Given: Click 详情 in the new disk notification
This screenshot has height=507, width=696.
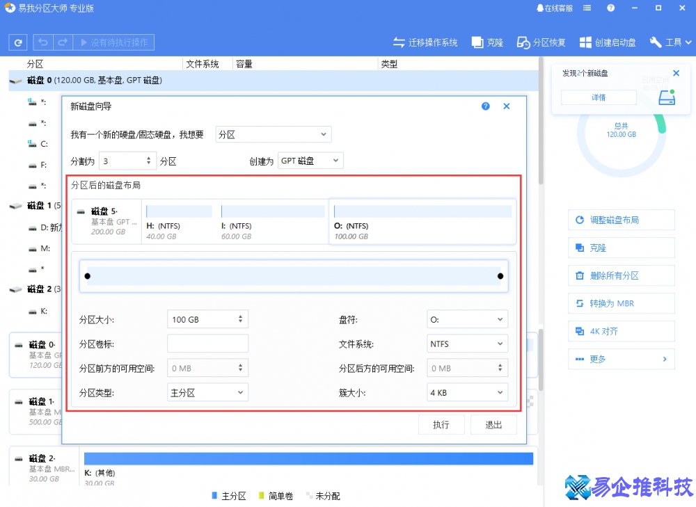Looking at the screenshot, I should click(598, 97).
